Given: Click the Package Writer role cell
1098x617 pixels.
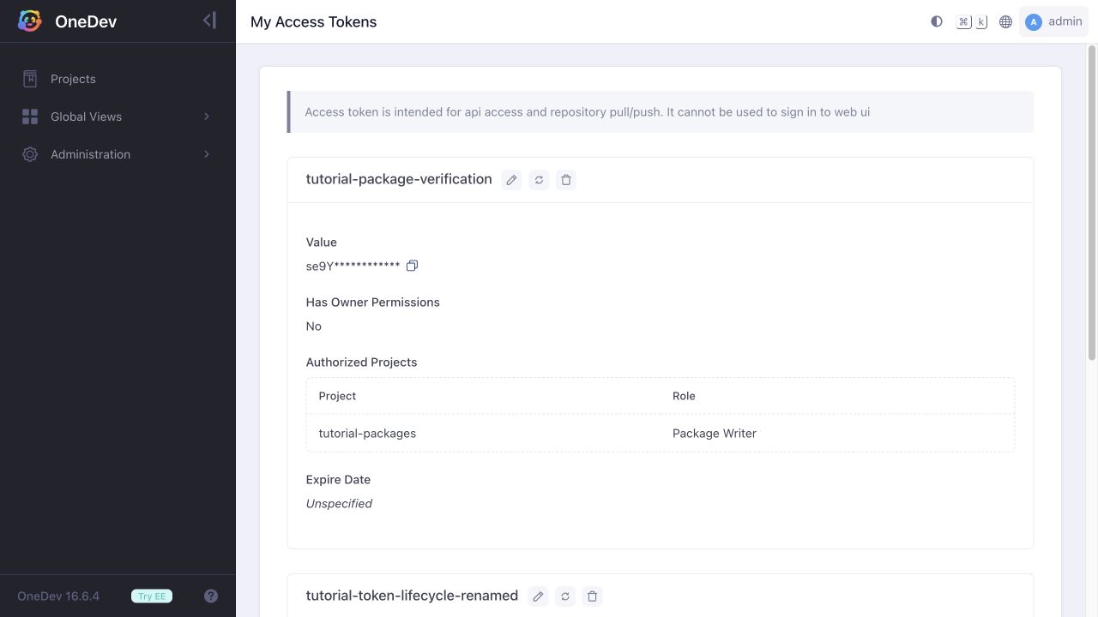Looking at the screenshot, I should pyautogui.click(x=715, y=434).
